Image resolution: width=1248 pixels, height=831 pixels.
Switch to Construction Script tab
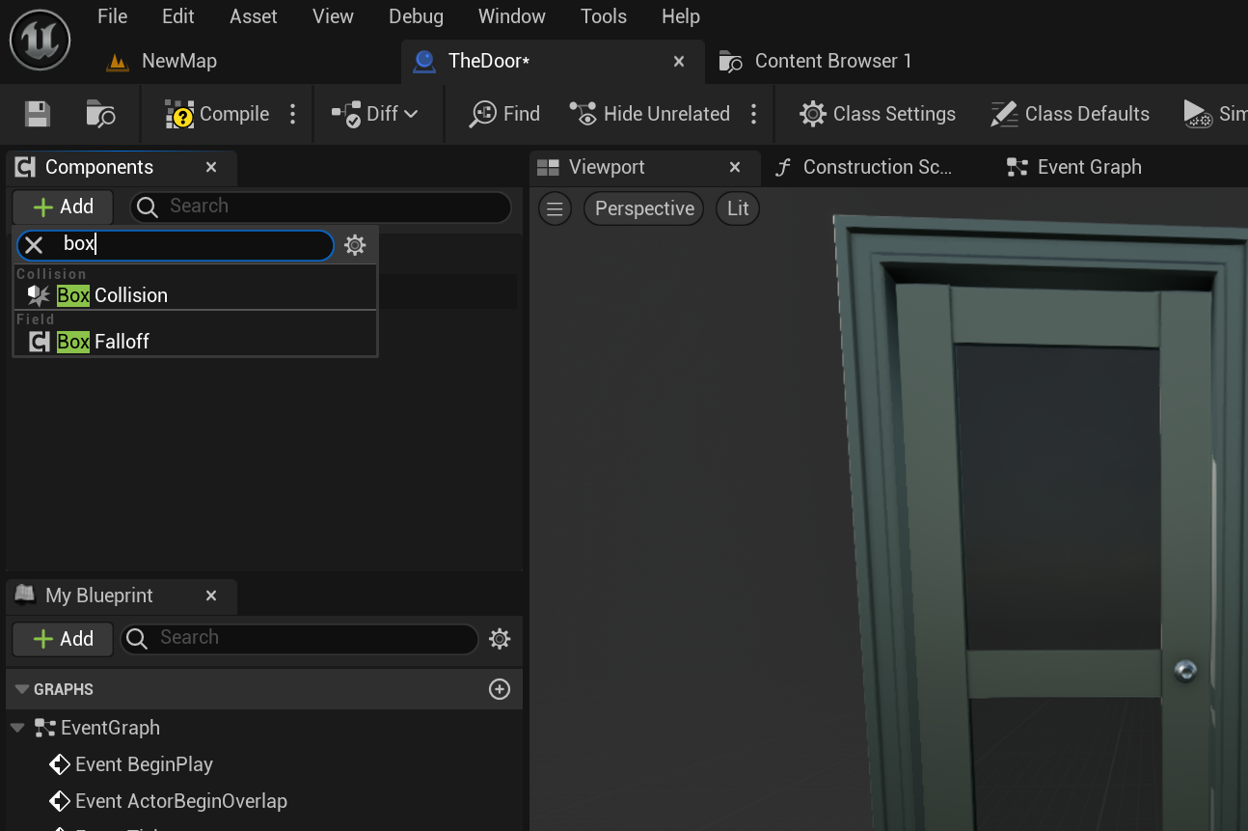tap(863, 167)
